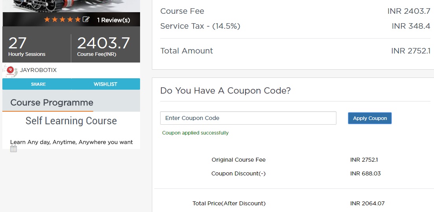Click the second rating star

[x=55, y=19]
